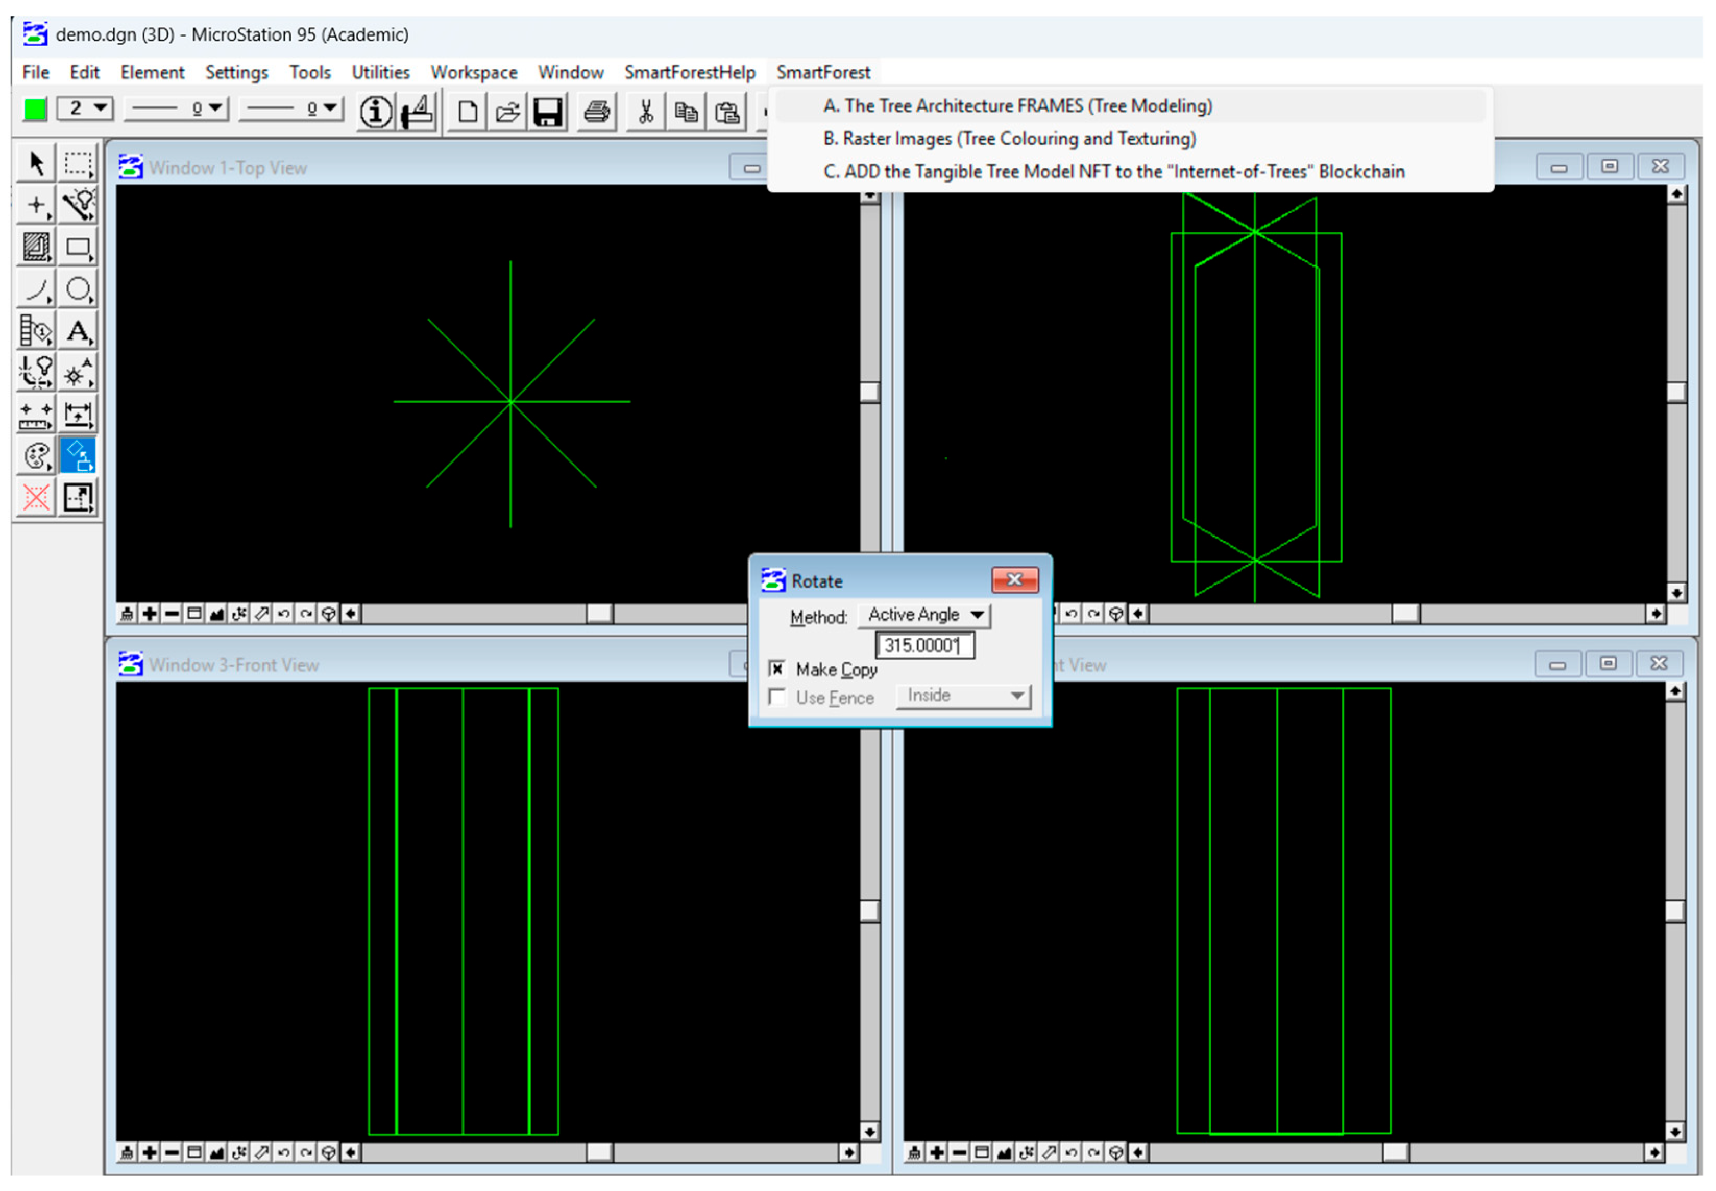Enable the Use Fence checkbox
Image resolution: width=1716 pixels, height=1191 pixels.
coord(777,697)
